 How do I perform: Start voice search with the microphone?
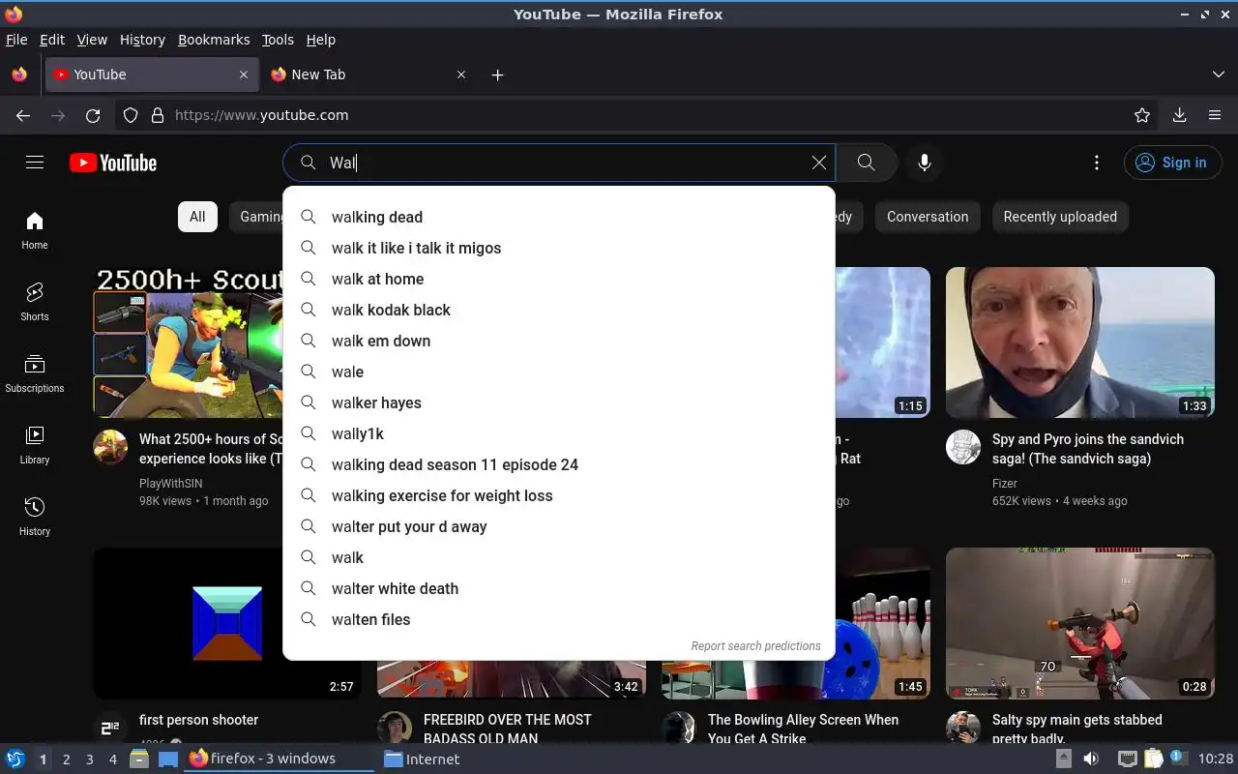pyautogui.click(x=925, y=163)
